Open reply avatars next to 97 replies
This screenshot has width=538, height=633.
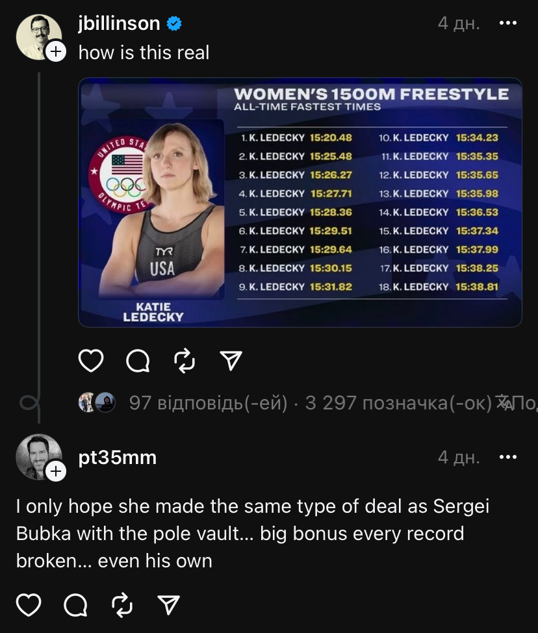coord(97,402)
